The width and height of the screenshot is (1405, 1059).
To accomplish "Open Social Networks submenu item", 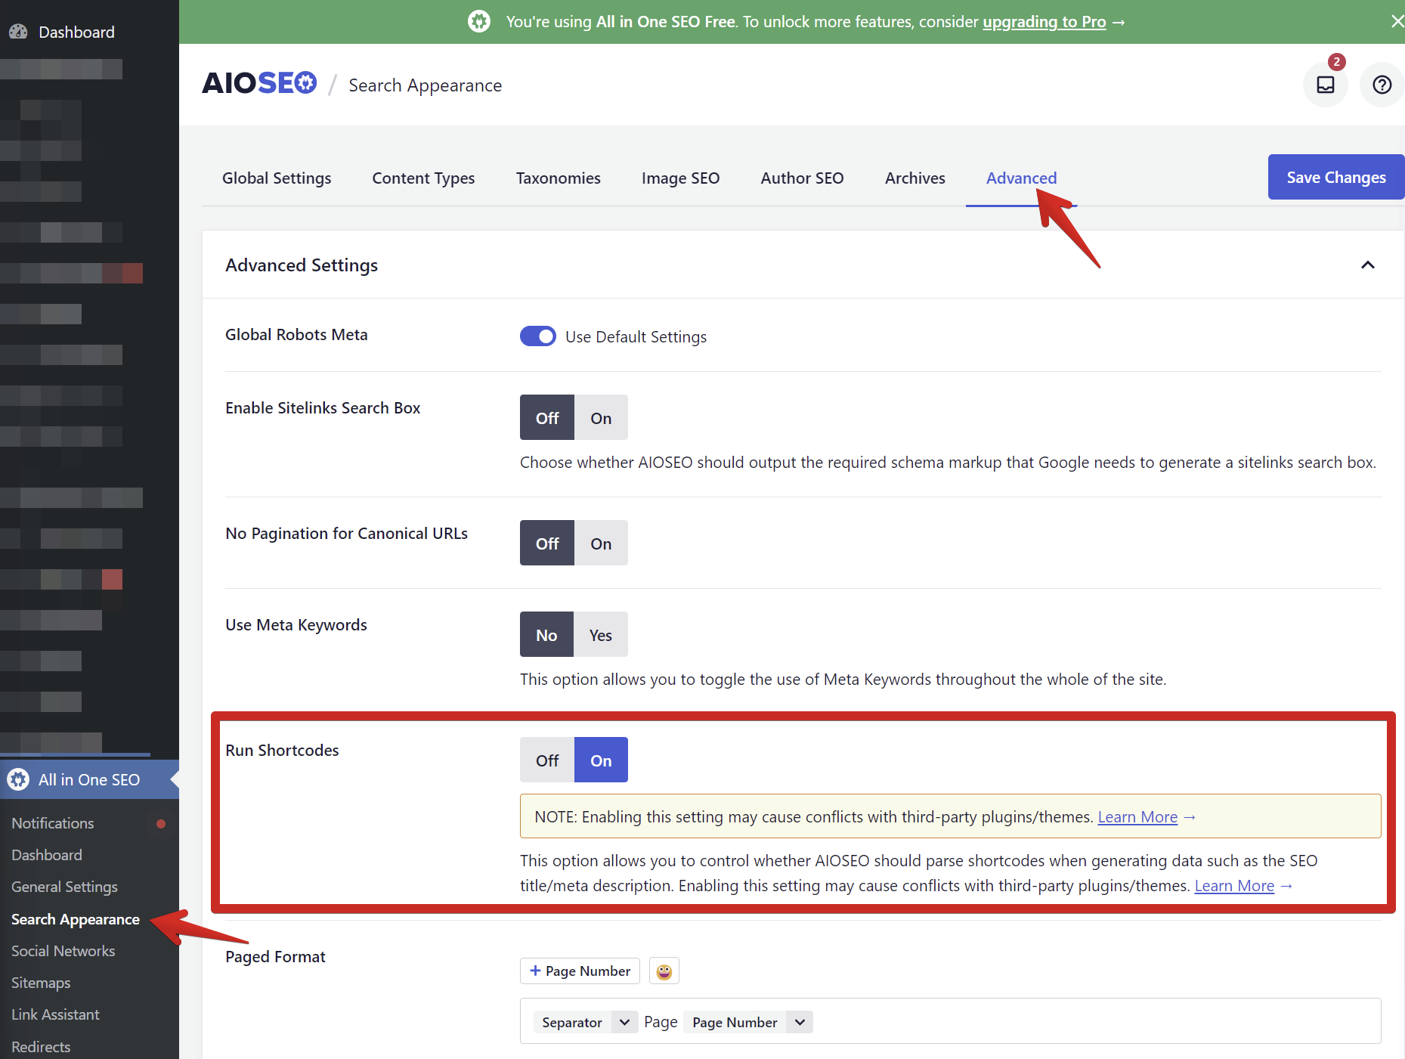I will click(63, 951).
